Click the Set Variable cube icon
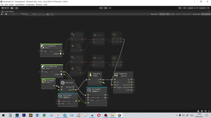Viewport: 211px width, 118px height. point(89,90)
